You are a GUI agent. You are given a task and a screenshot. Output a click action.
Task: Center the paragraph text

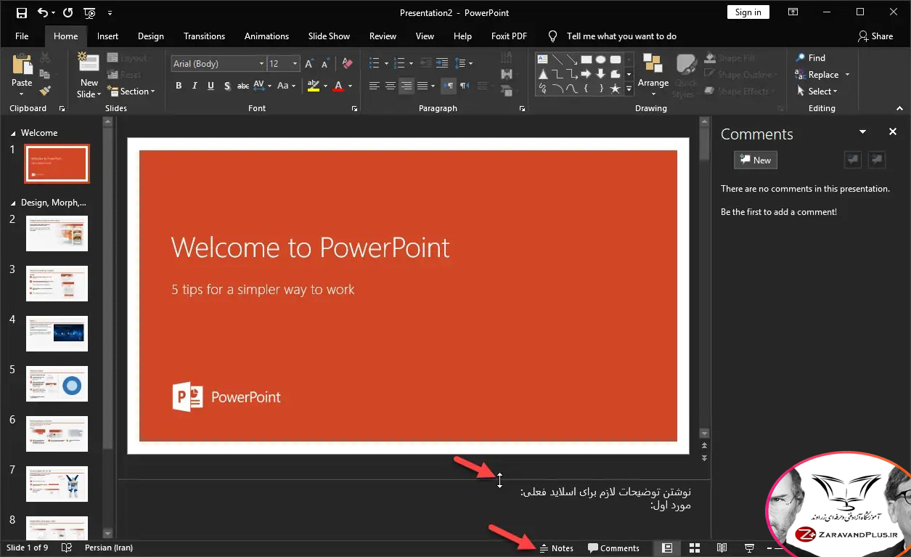coord(391,86)
